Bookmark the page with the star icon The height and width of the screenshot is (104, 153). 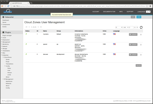point(147,6)
